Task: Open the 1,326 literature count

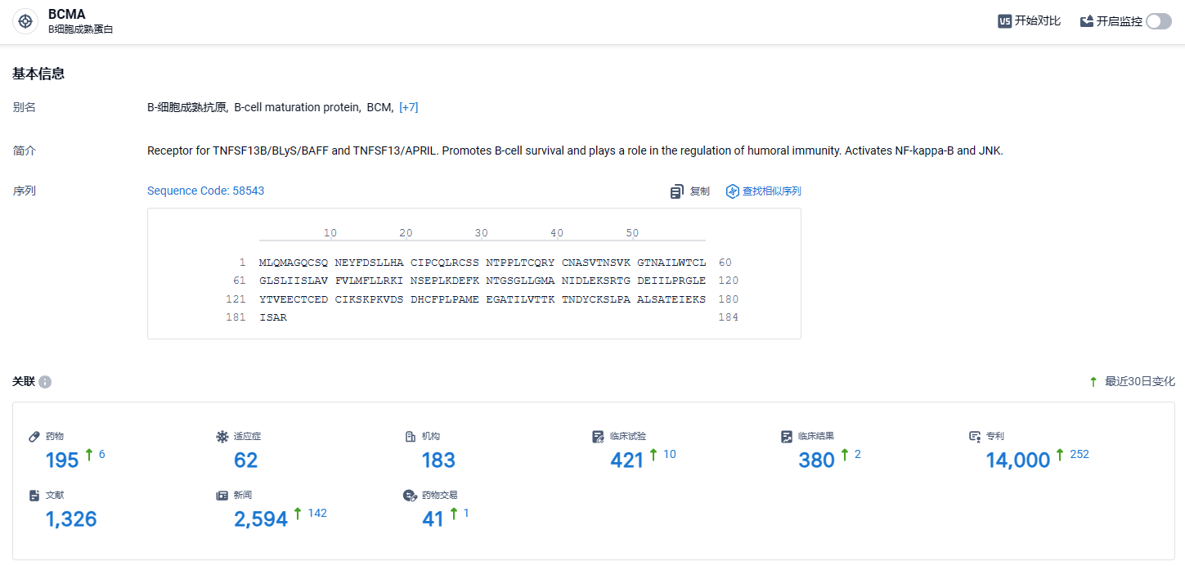Action: coord(71,519)
